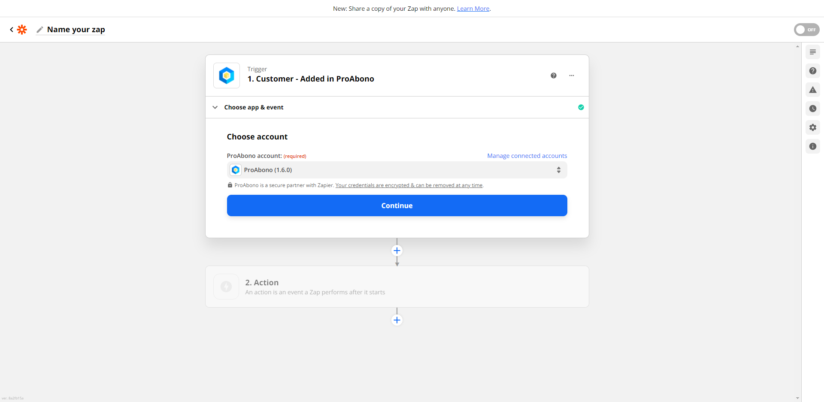Open the trigger step help question icon

point(554,76)
